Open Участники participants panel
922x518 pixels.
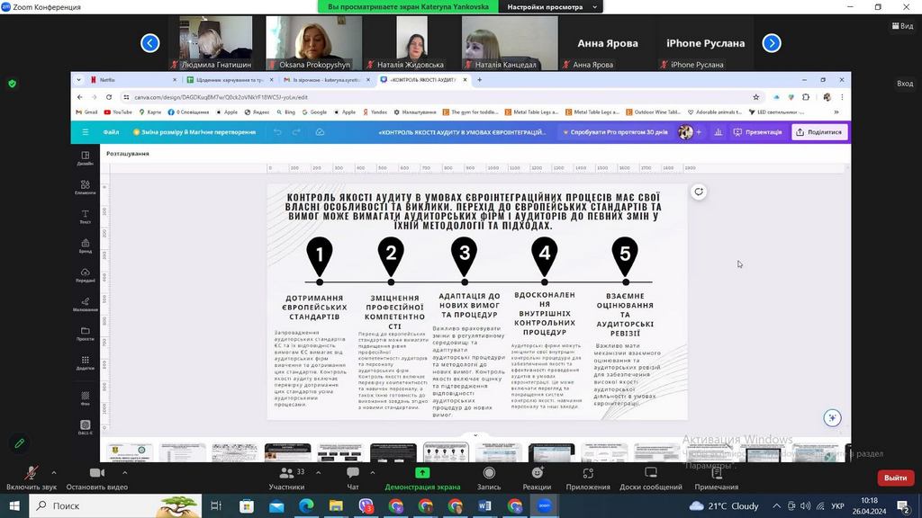pyautogui.click(x=286, y=474)
